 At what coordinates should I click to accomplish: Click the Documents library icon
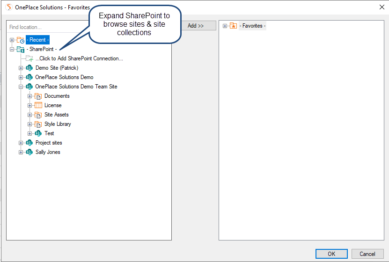click(x=38, y=96)
